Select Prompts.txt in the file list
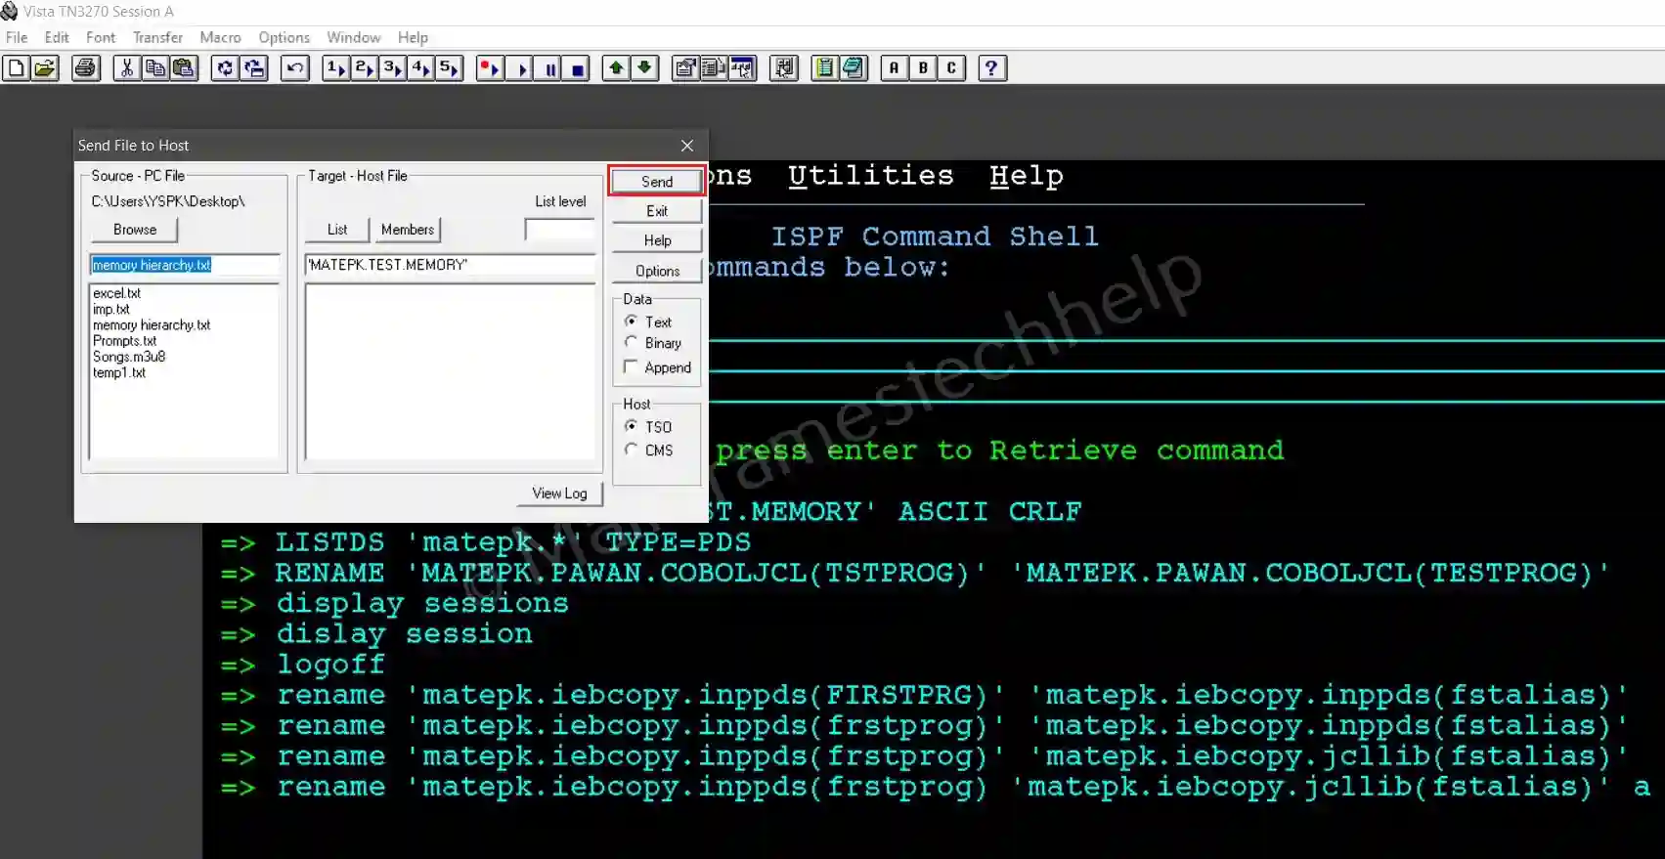 (x=124, y=341)
